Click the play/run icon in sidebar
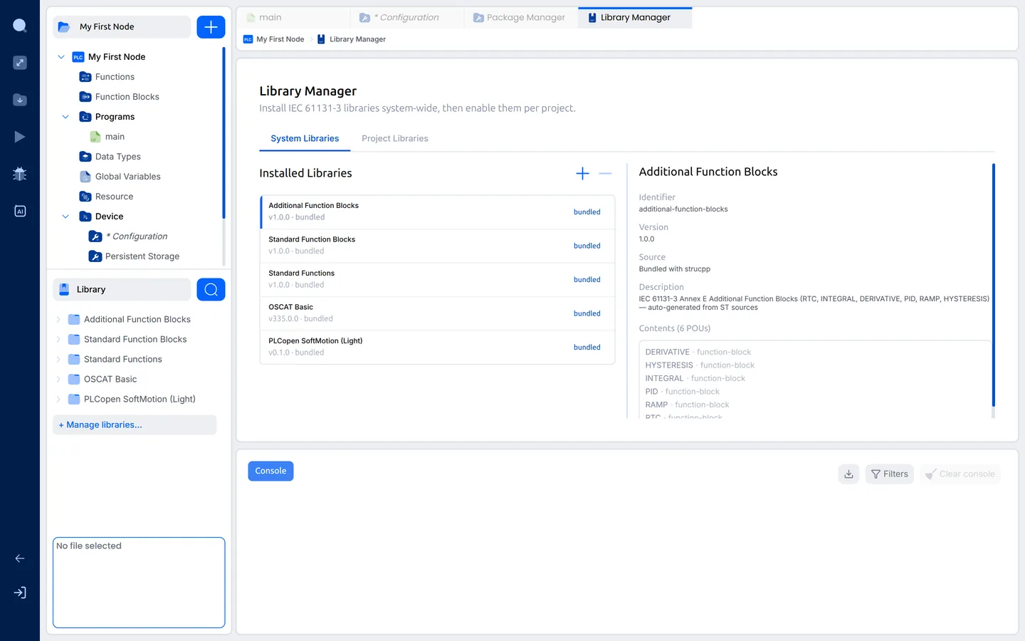Image resolution: width=1025 pixels, height=641 pixels. [x=20, y=137]
